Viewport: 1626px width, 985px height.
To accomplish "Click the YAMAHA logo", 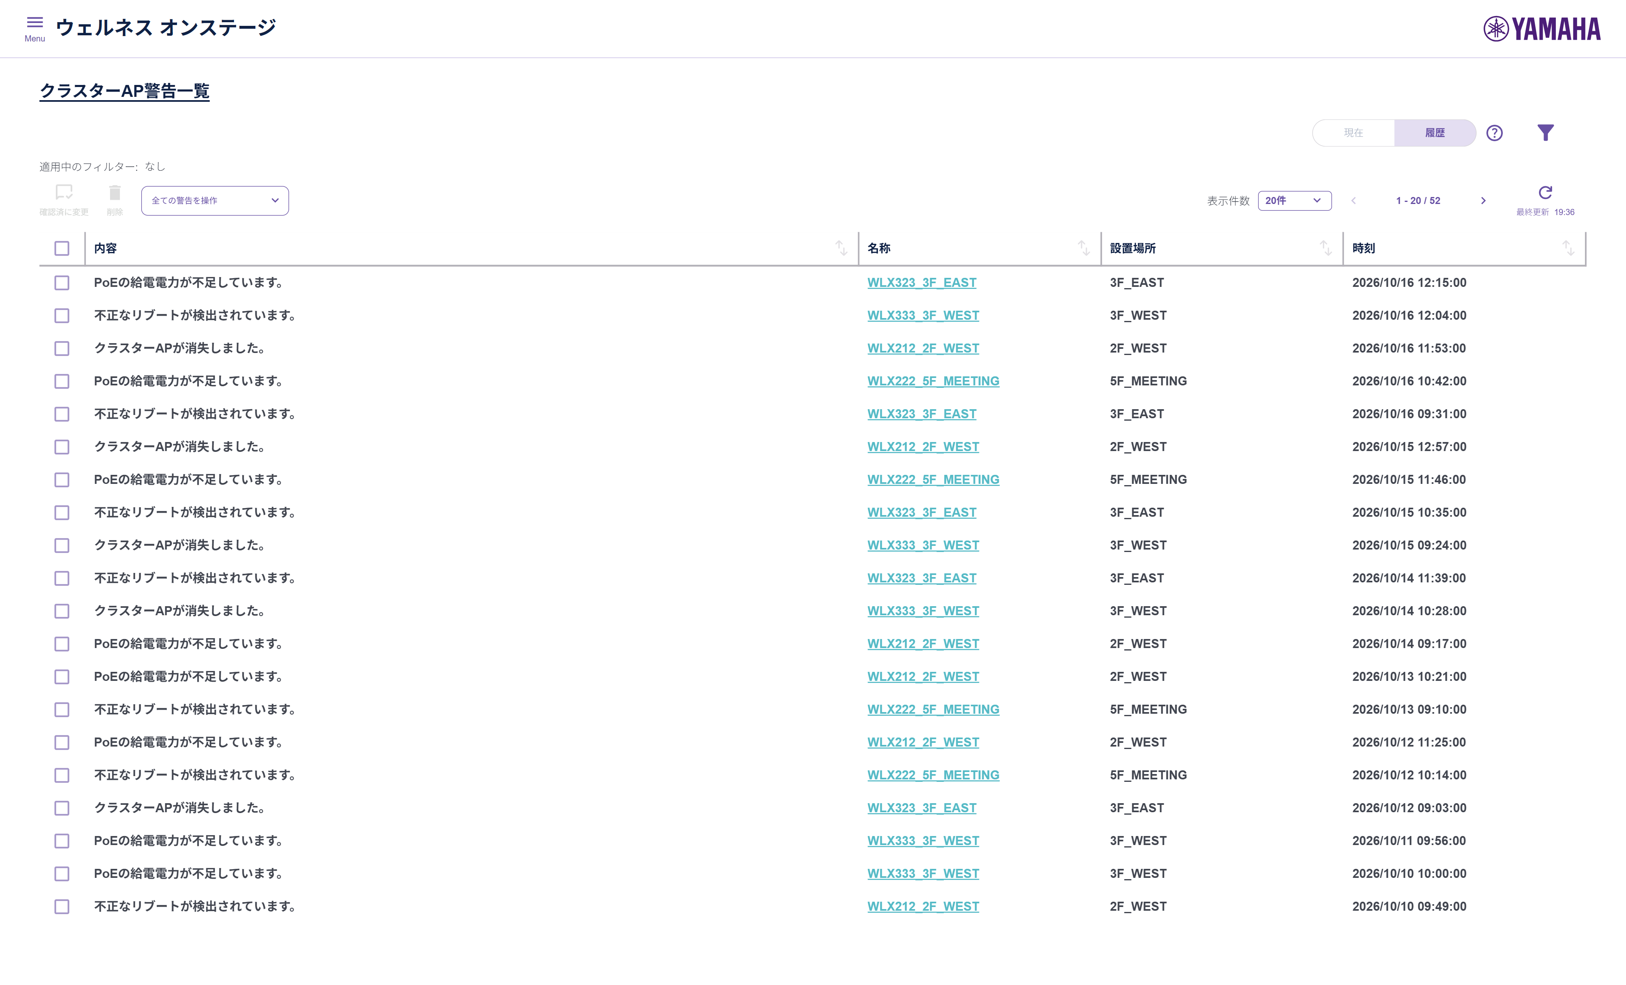I will click(x=1541, y=28).
